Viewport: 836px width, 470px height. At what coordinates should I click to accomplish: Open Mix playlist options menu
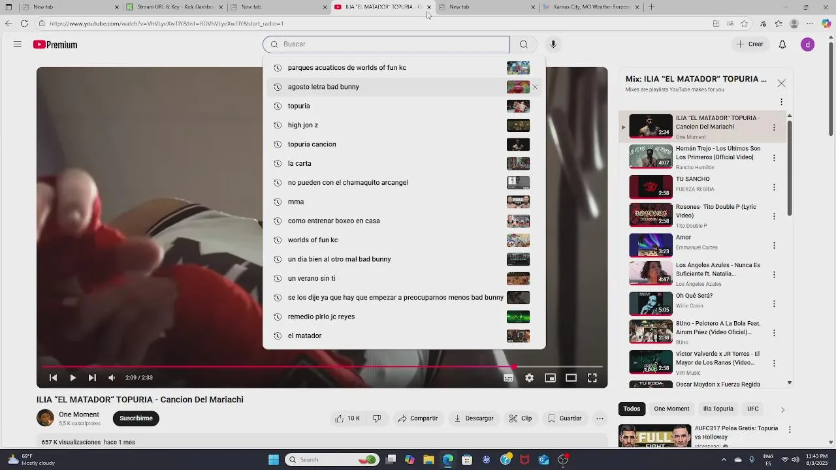click(x=781, y=102)
